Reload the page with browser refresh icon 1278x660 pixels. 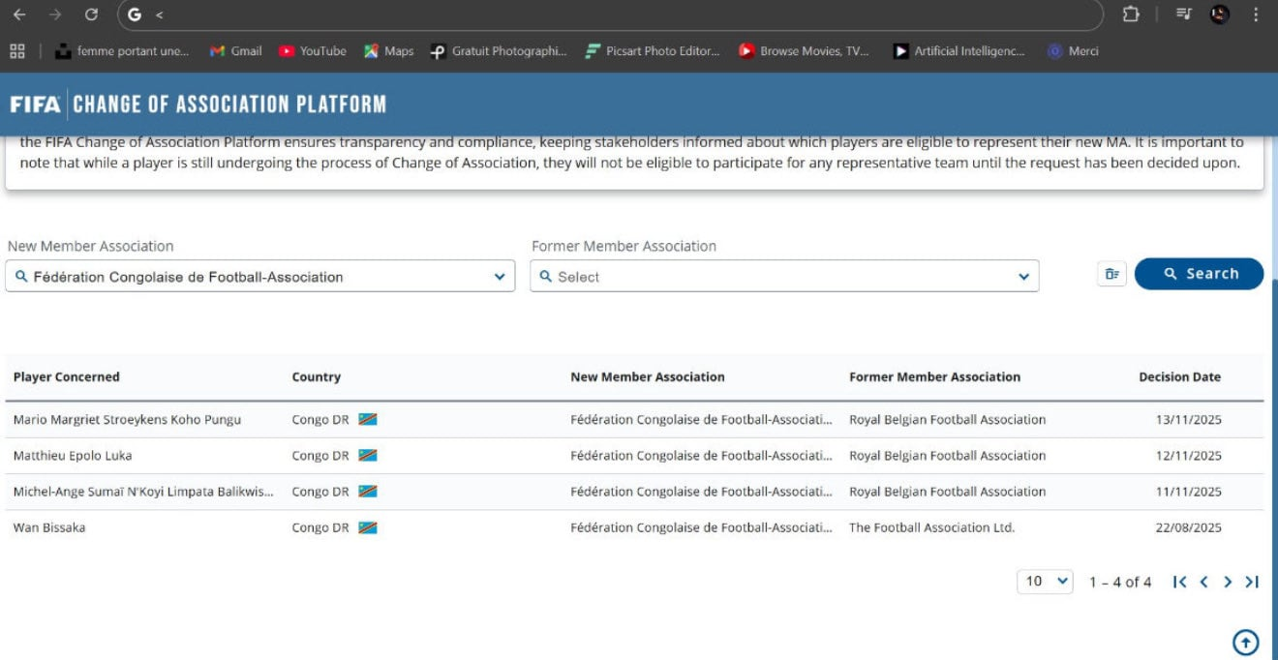pos(91,15)
